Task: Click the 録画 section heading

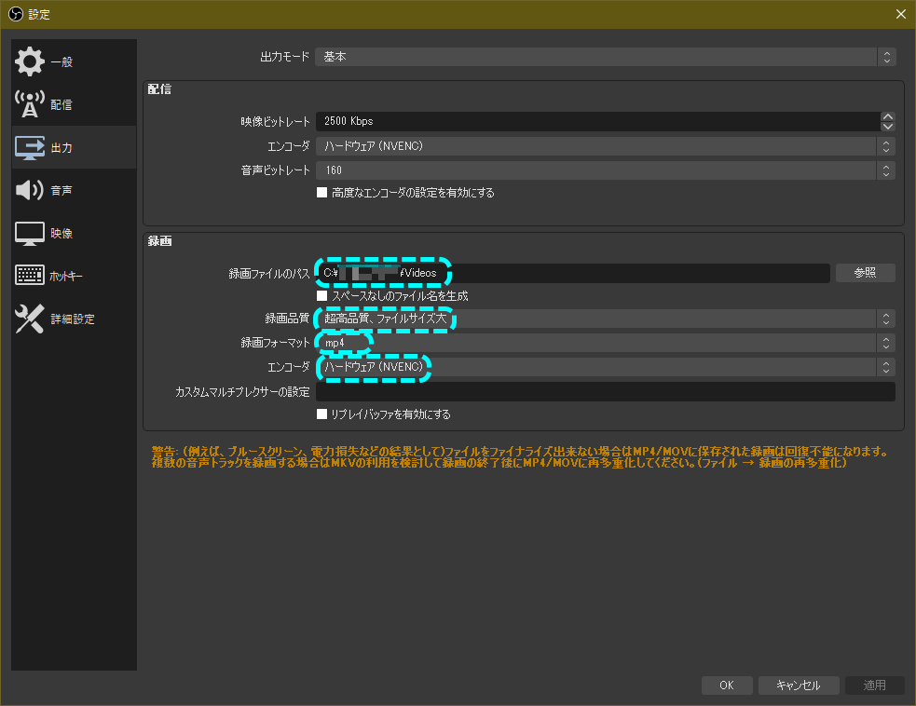Action: [x=159, y=240]
